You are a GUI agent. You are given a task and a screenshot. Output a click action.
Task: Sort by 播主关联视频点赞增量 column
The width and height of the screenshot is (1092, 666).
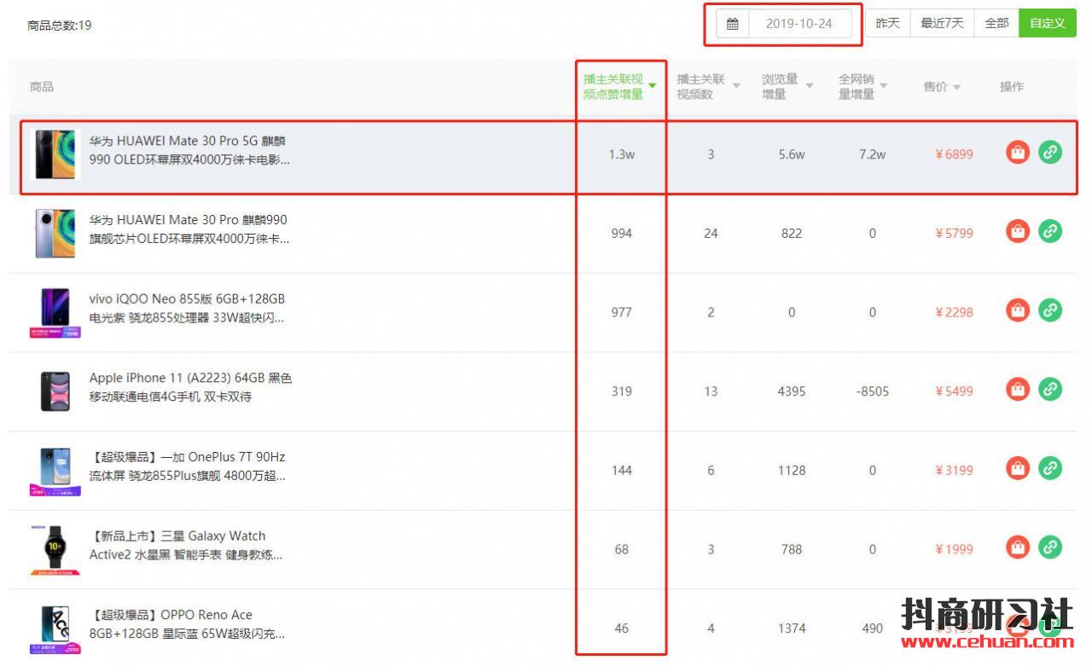click(620, 87)
